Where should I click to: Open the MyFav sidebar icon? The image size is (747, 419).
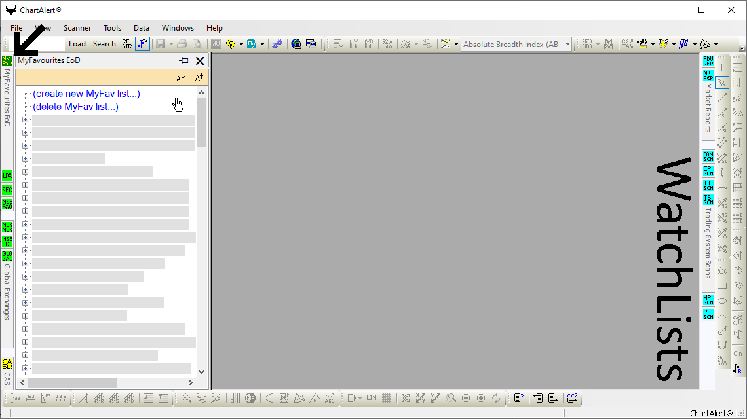7,60
